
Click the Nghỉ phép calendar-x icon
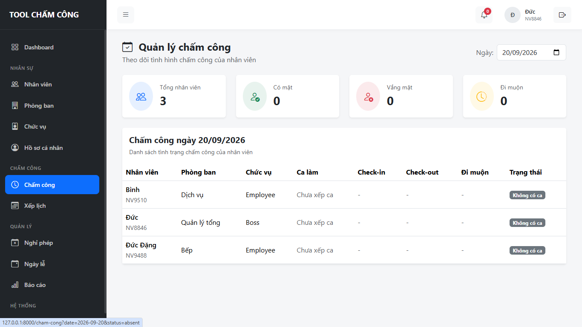point(15,243)
